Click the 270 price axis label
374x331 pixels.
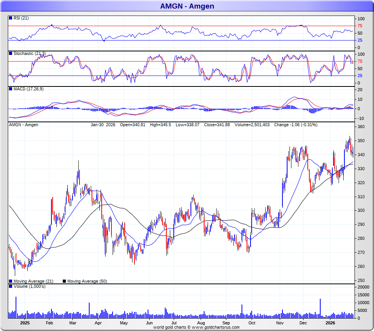[361, 252]
